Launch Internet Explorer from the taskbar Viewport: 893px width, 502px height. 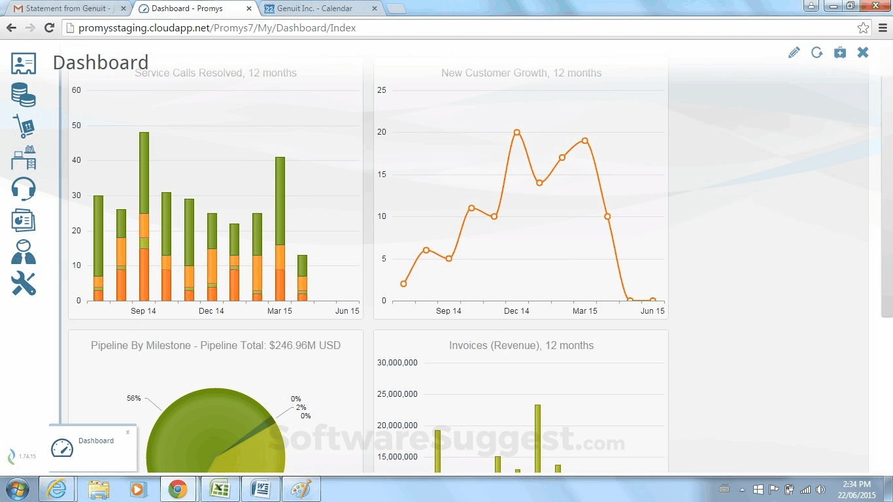point(57,489)
